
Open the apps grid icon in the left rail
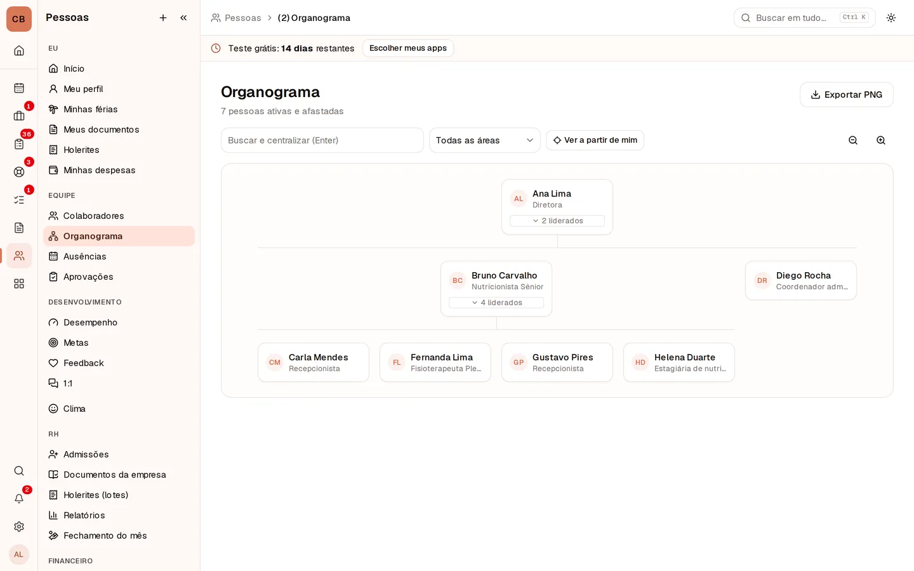click(19, 284)
